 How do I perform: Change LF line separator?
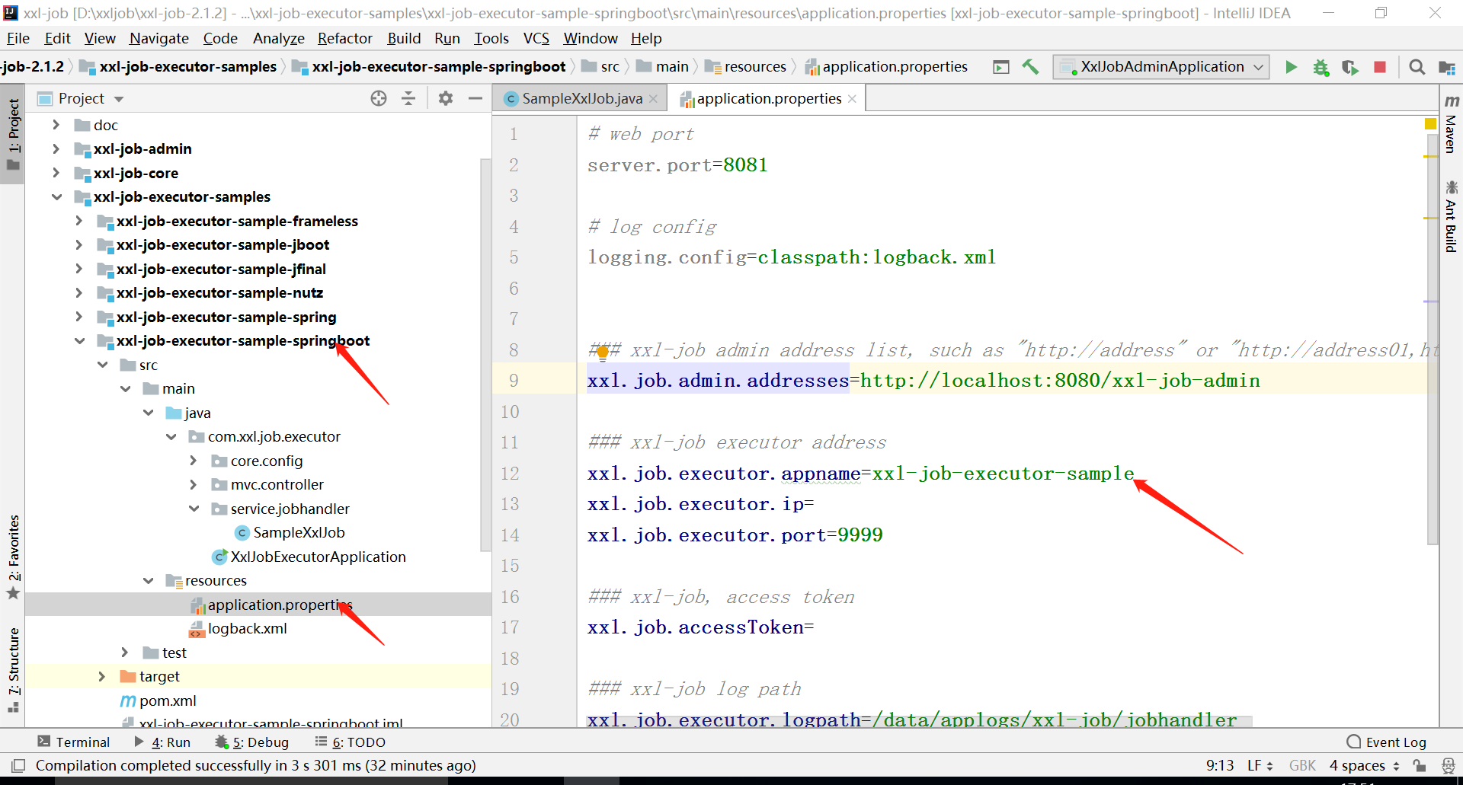[1260, 765]
